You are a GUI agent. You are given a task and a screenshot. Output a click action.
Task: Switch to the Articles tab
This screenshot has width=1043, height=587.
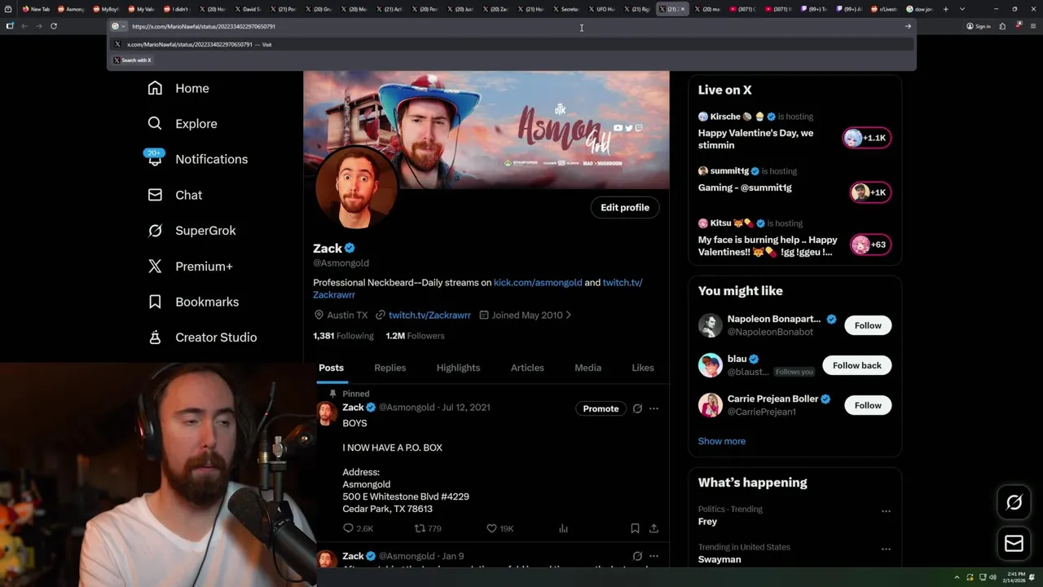coord(527,368)
